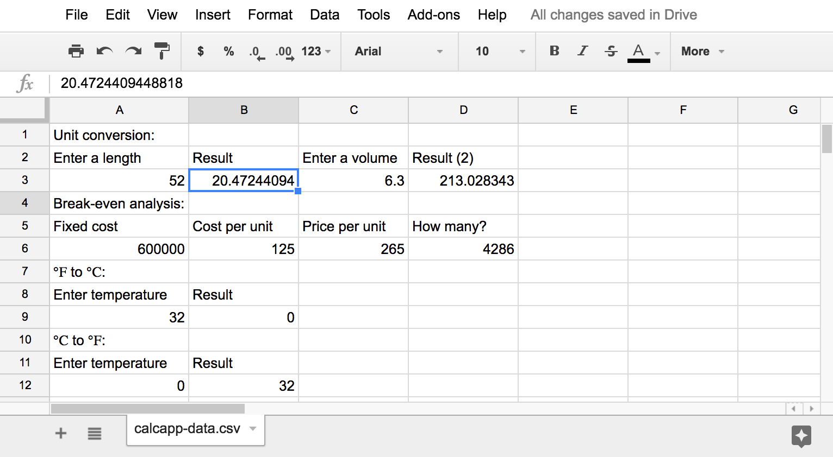The height and width of the screenshot is (457, 833).
Task: Format as currency with dollar icon
Action: [x=201, y=51]
